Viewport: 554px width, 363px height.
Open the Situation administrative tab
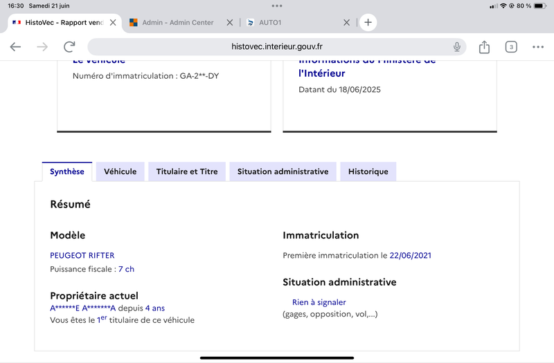pos(283,171)
